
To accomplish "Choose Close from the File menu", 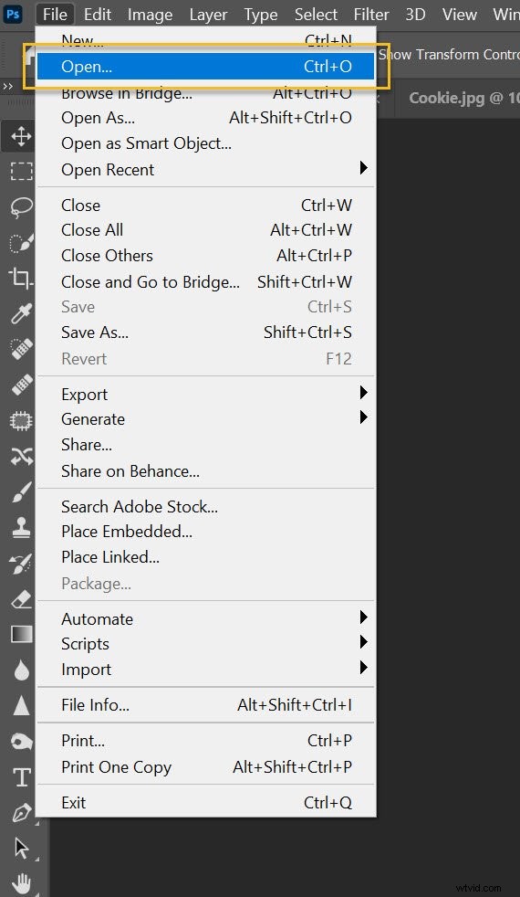I will (x=205, y=206).
